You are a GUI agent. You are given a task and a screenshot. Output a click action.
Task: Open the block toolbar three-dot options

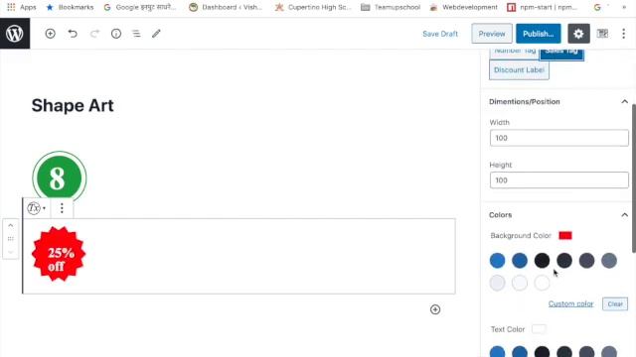tap(62, 208)
